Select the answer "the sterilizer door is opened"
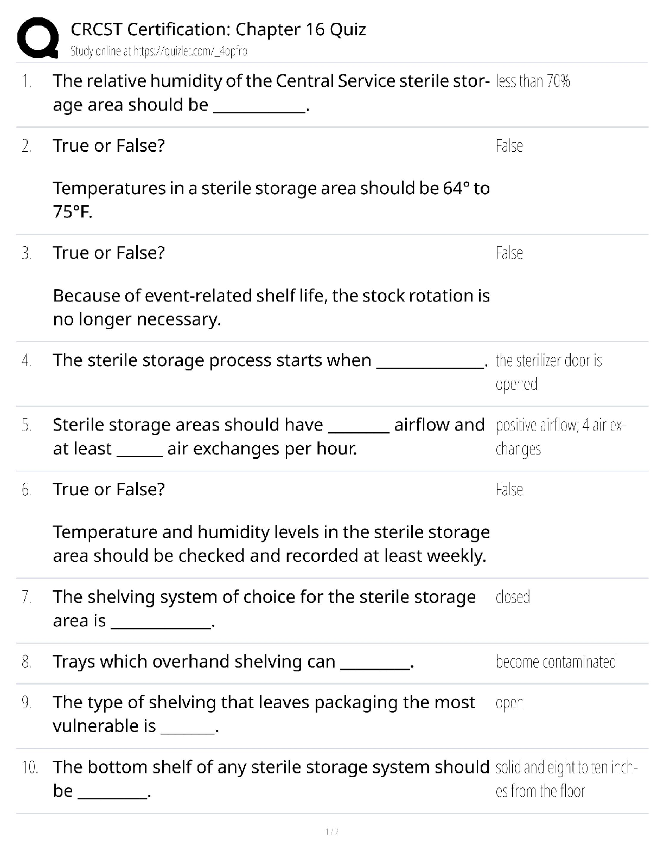 click(x=548, y=372)
